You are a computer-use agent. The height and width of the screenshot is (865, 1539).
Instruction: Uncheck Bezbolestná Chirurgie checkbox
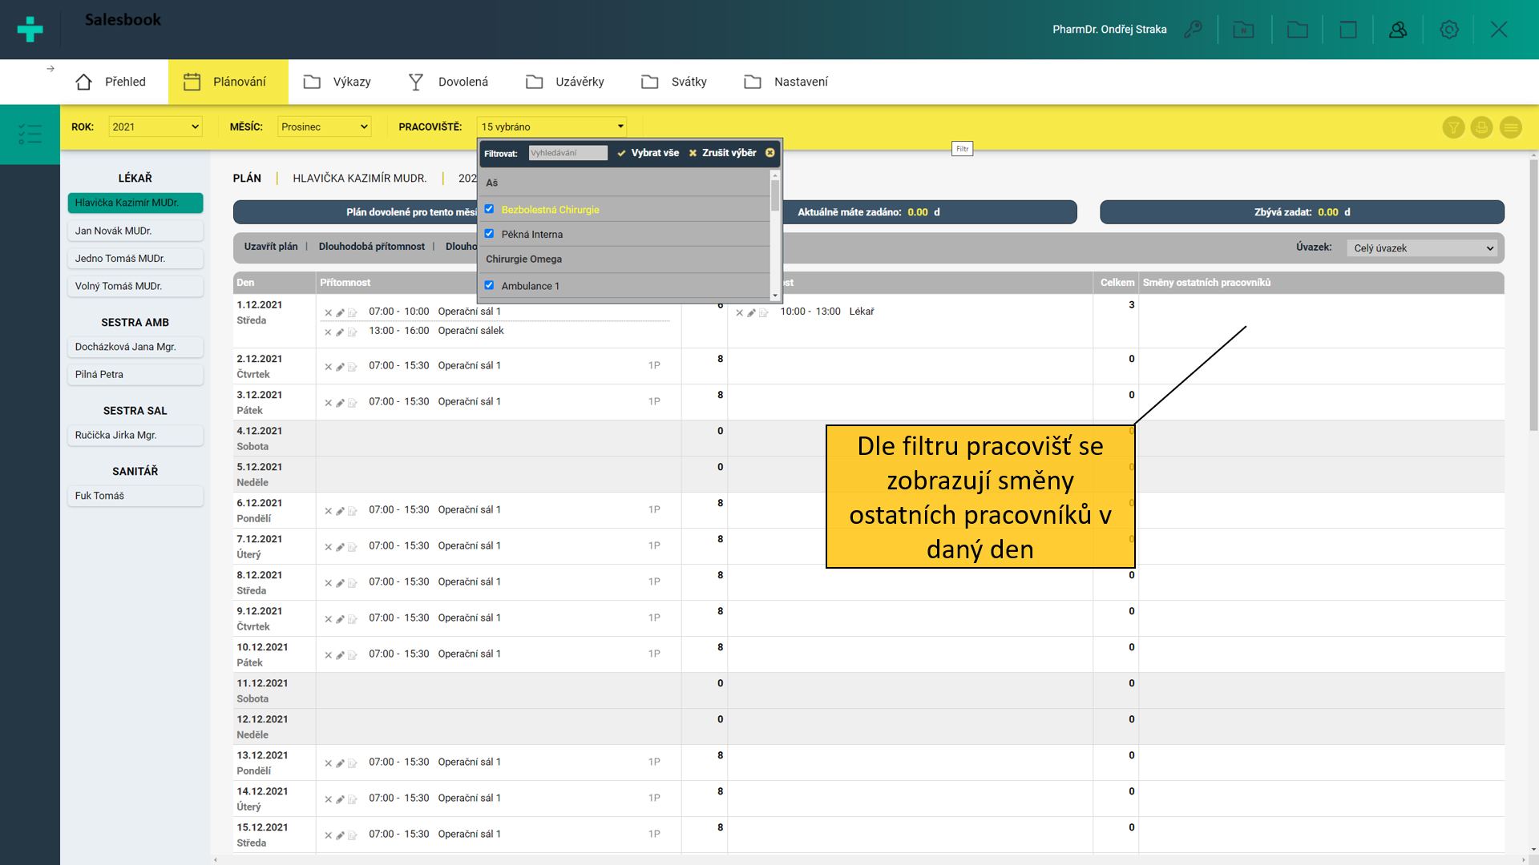click(489, 209)
